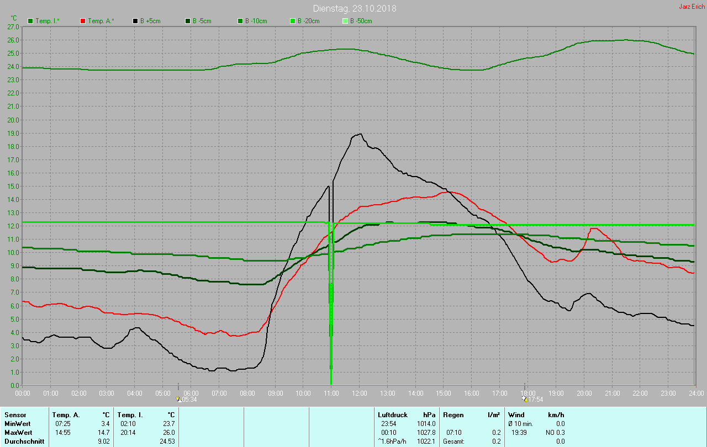Select the 15:00 x-axis time label
The image size is (707, 447).
click(444, 393)
